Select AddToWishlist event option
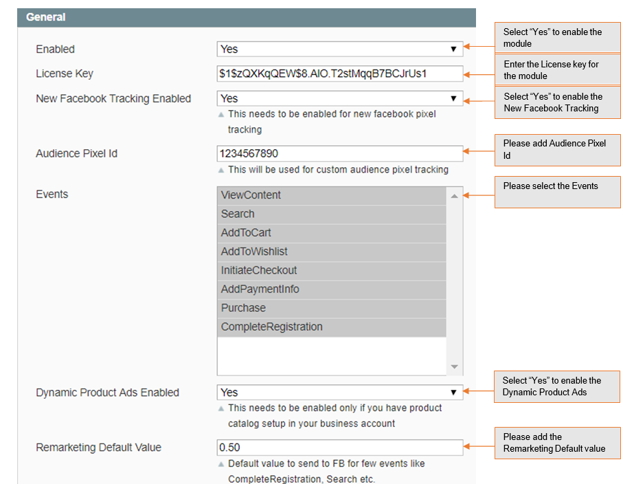Image resolution: width=634 pixels, height=484 pixels. coord(332,252)
